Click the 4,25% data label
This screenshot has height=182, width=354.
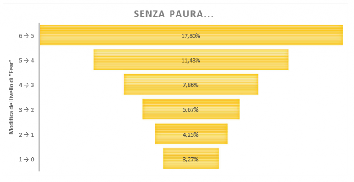point(190,135)
